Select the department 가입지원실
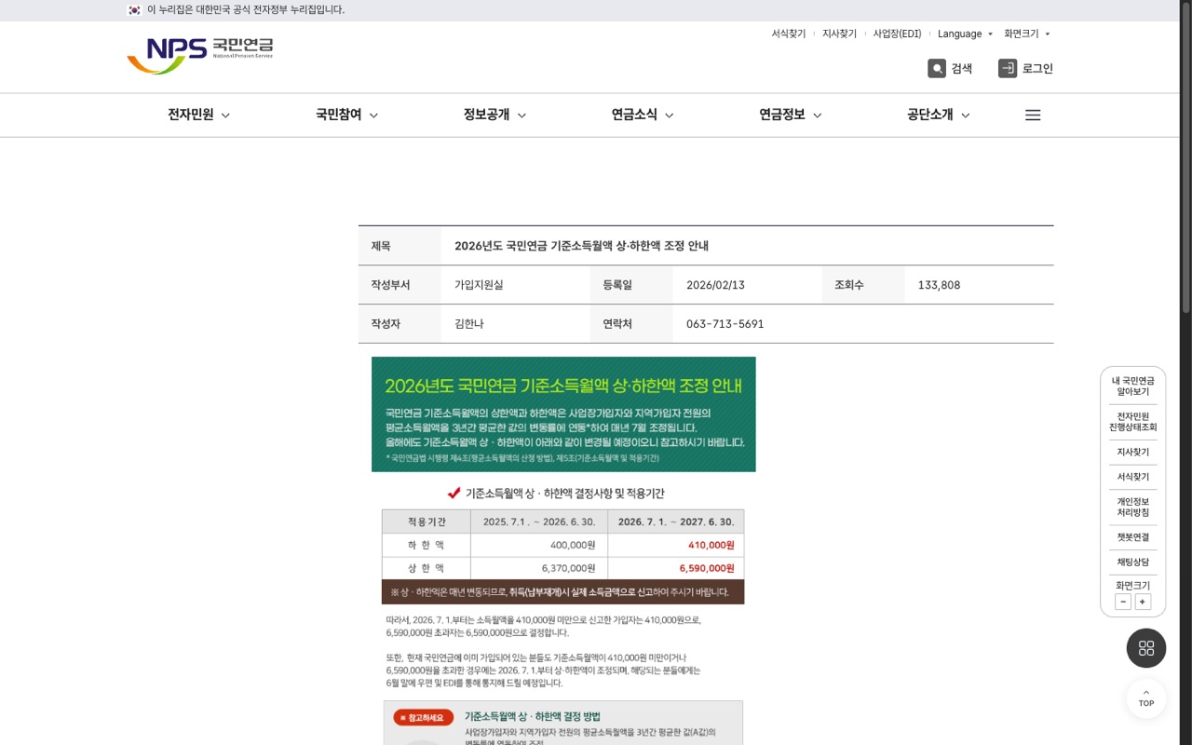The width and height of the screenshot is (1192, 745). tap(479, 285)
